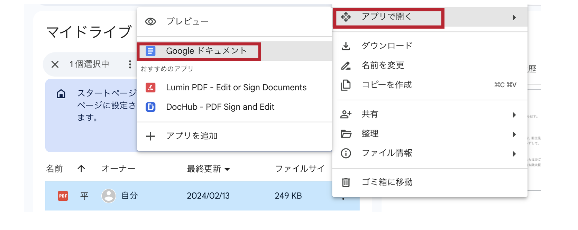
Task: Click the date 2024/02/13
Action: coord(208,196)
